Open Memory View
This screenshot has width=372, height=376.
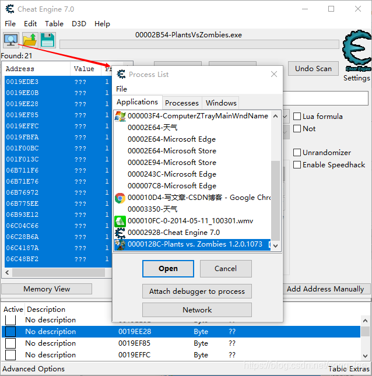point(47,289)
